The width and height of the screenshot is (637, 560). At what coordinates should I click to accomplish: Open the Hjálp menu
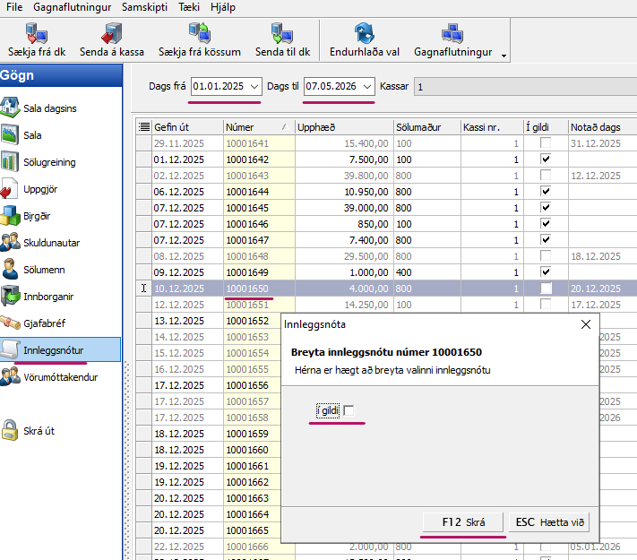(x=222, y=6)
